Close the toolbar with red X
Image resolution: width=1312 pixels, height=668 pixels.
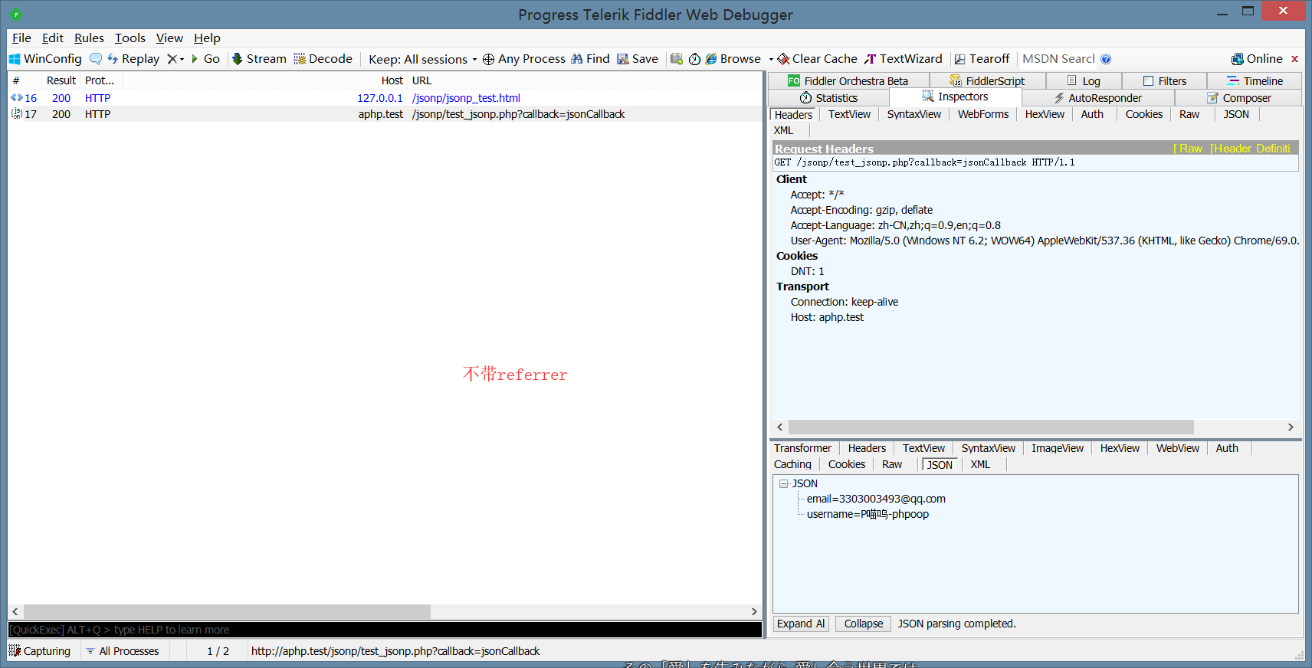pyautogui.click(x=1295, y=59)
